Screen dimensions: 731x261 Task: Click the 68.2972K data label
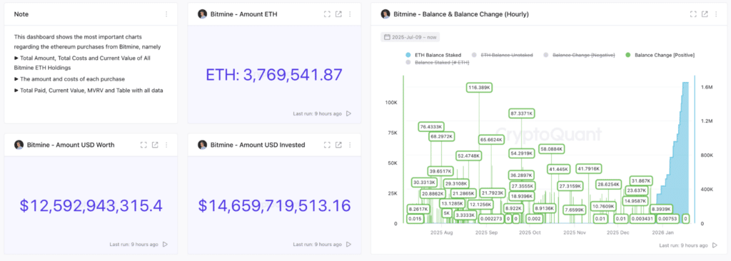pos(441,136)
